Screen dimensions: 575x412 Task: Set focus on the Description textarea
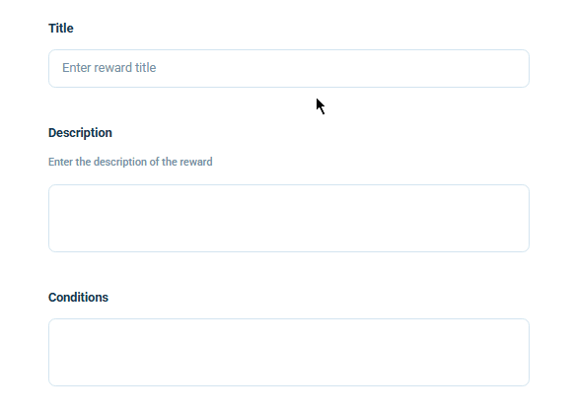point(289,218)
